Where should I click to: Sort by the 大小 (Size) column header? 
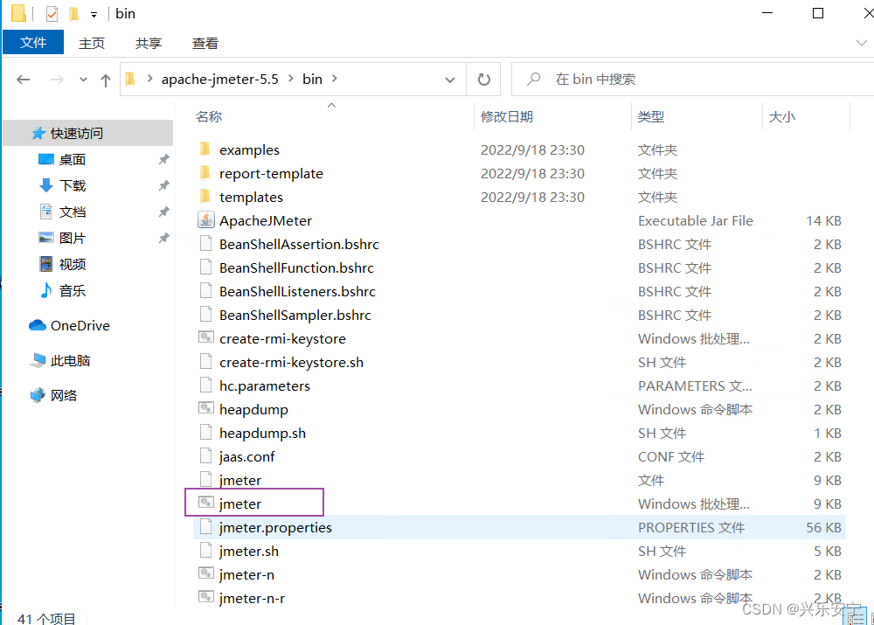pos(806,116)
